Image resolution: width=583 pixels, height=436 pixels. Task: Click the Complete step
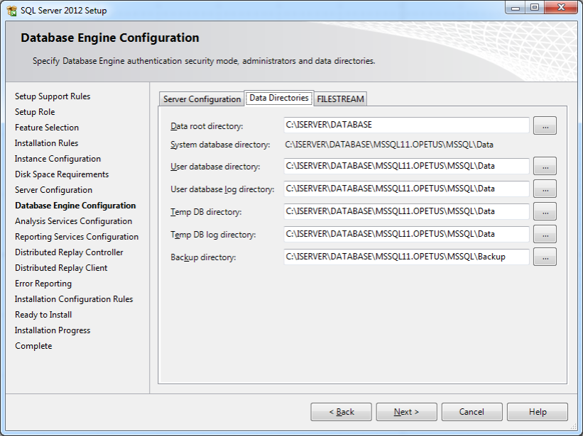[33, 346]
